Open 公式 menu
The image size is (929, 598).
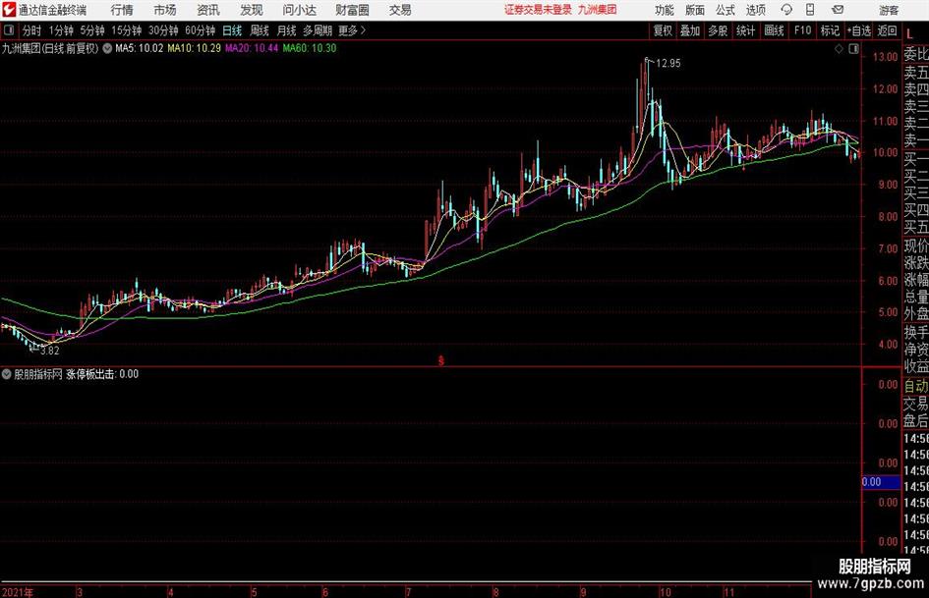pos(726,10)
